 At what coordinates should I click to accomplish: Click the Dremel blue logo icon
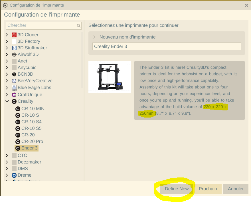(x=14, y=175)
